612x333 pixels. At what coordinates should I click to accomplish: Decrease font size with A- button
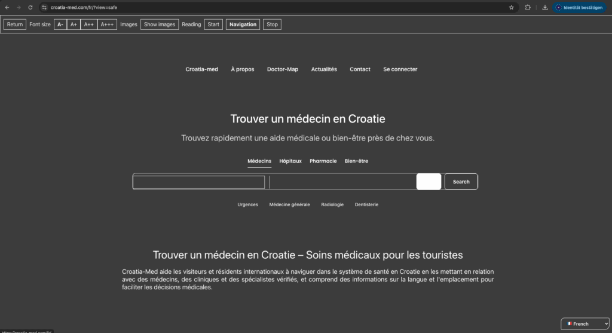(60, 25)
